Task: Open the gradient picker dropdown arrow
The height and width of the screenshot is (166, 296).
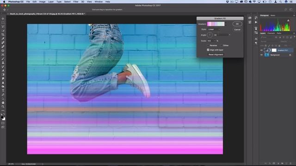Action: [225, 24]
